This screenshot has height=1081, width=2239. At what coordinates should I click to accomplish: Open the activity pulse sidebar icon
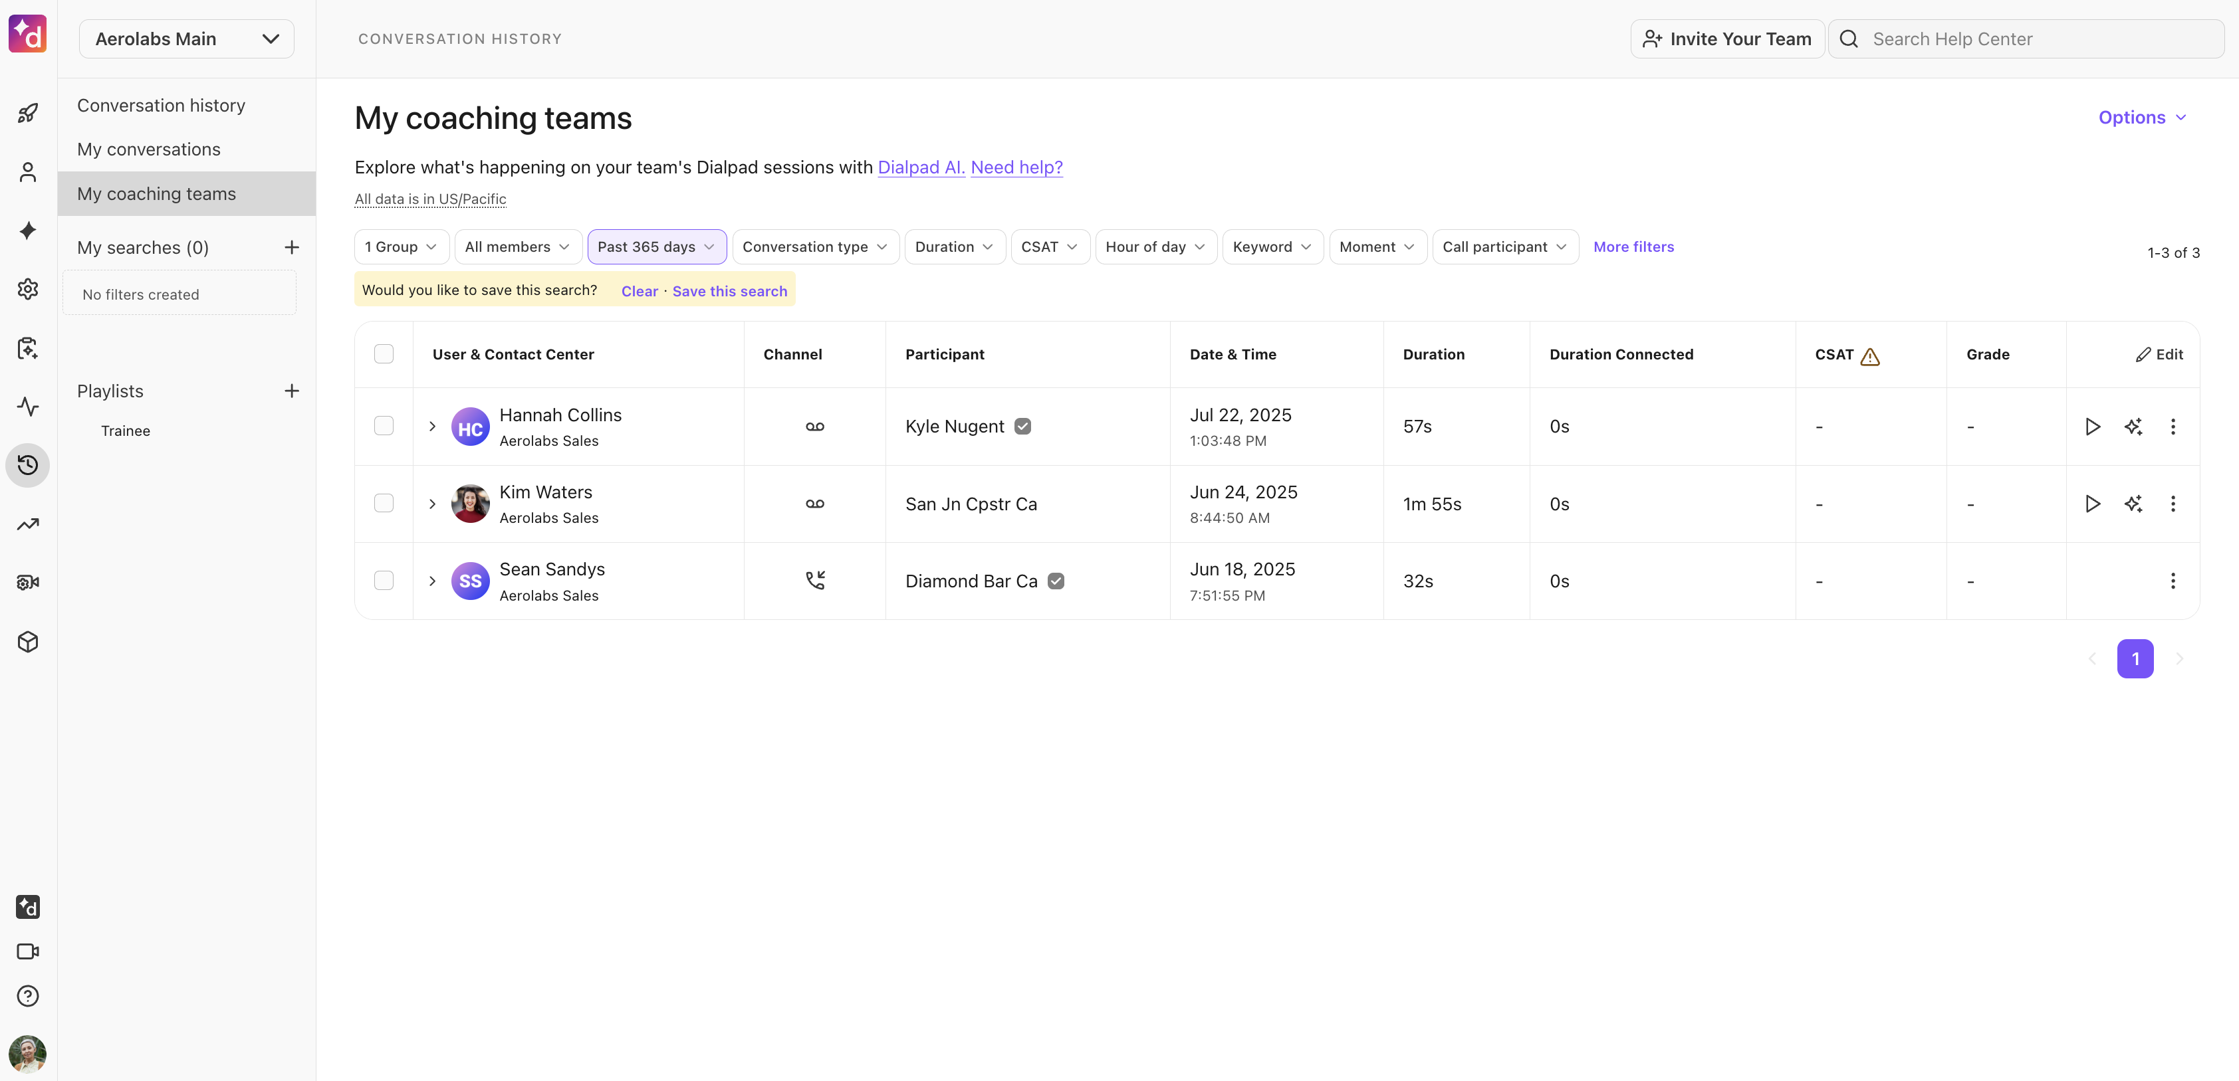(28, 407)
